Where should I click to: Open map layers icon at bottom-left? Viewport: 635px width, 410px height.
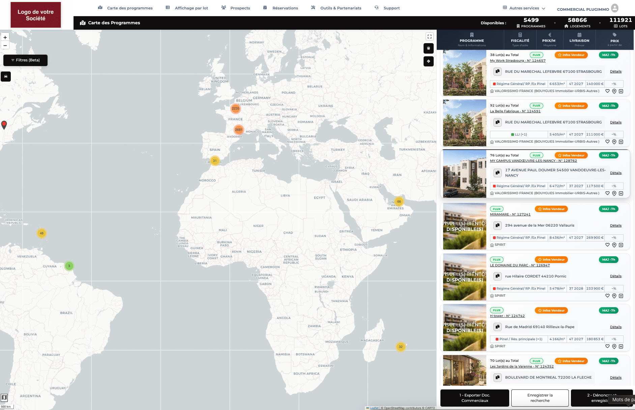[x=4, y=398]
